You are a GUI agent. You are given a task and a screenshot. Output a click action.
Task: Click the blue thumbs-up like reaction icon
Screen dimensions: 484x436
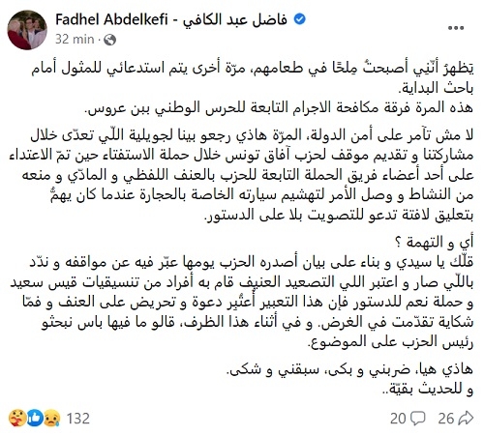point(34,419)
